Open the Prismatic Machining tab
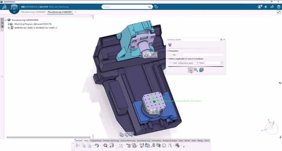Viewport: 282px width, 151px height. 111,140
